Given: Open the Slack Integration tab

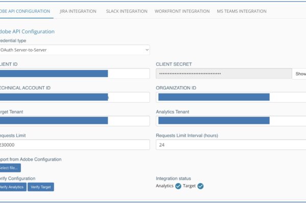Looking at the screenshot, I should 126,11.
